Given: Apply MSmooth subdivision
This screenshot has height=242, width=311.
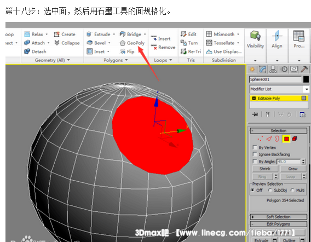Looking at the screenshot, I should pyautogui.click(x=220, y=34).
